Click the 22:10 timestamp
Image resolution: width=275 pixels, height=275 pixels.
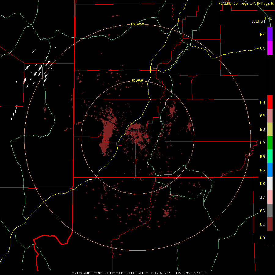[x=201, y=273]
